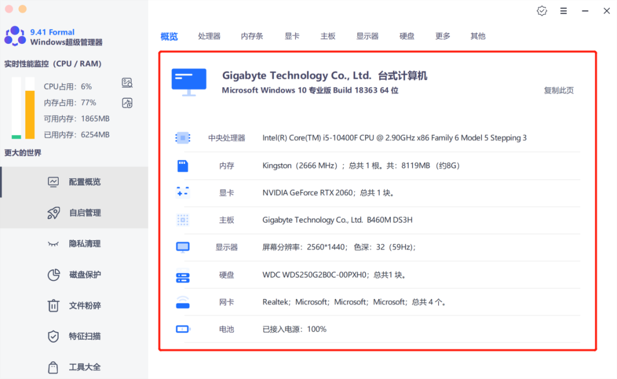
Task: Open the 显示器 tab
Action: click(367, 36)
